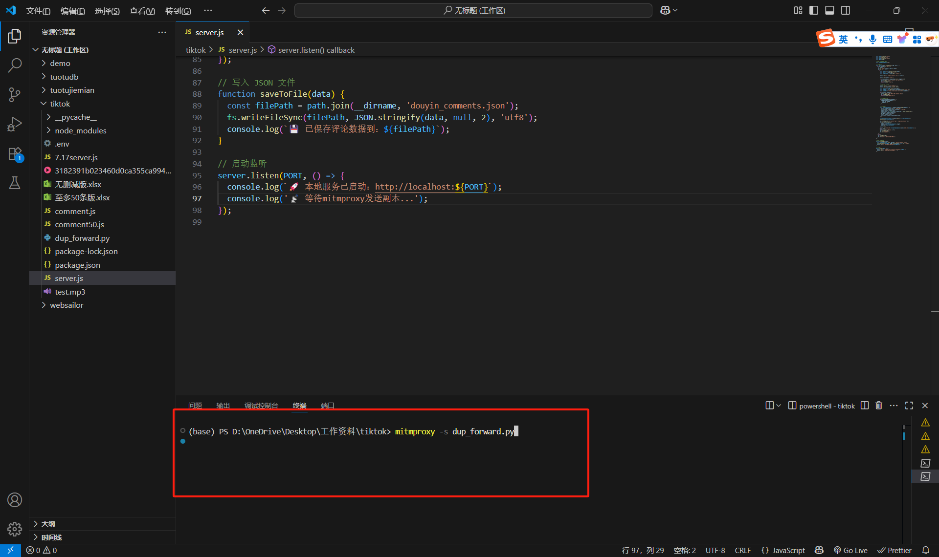Open the 编辑 menu
Image resolution: width=939 pixels, height=557 pixels.
pyautogui.click(x=73, y=11)
